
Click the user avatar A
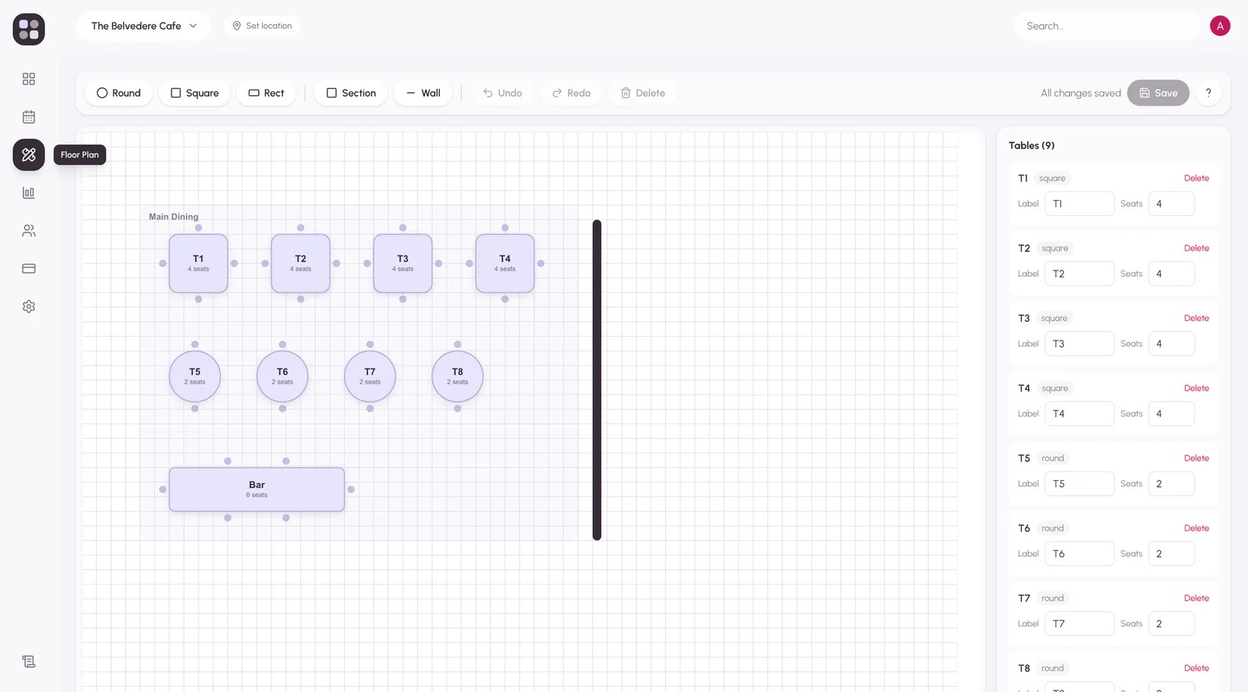pos(1220,26)
